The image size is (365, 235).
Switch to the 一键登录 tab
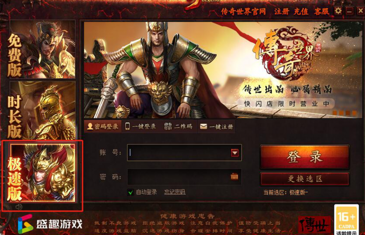[x=141, y=127]
